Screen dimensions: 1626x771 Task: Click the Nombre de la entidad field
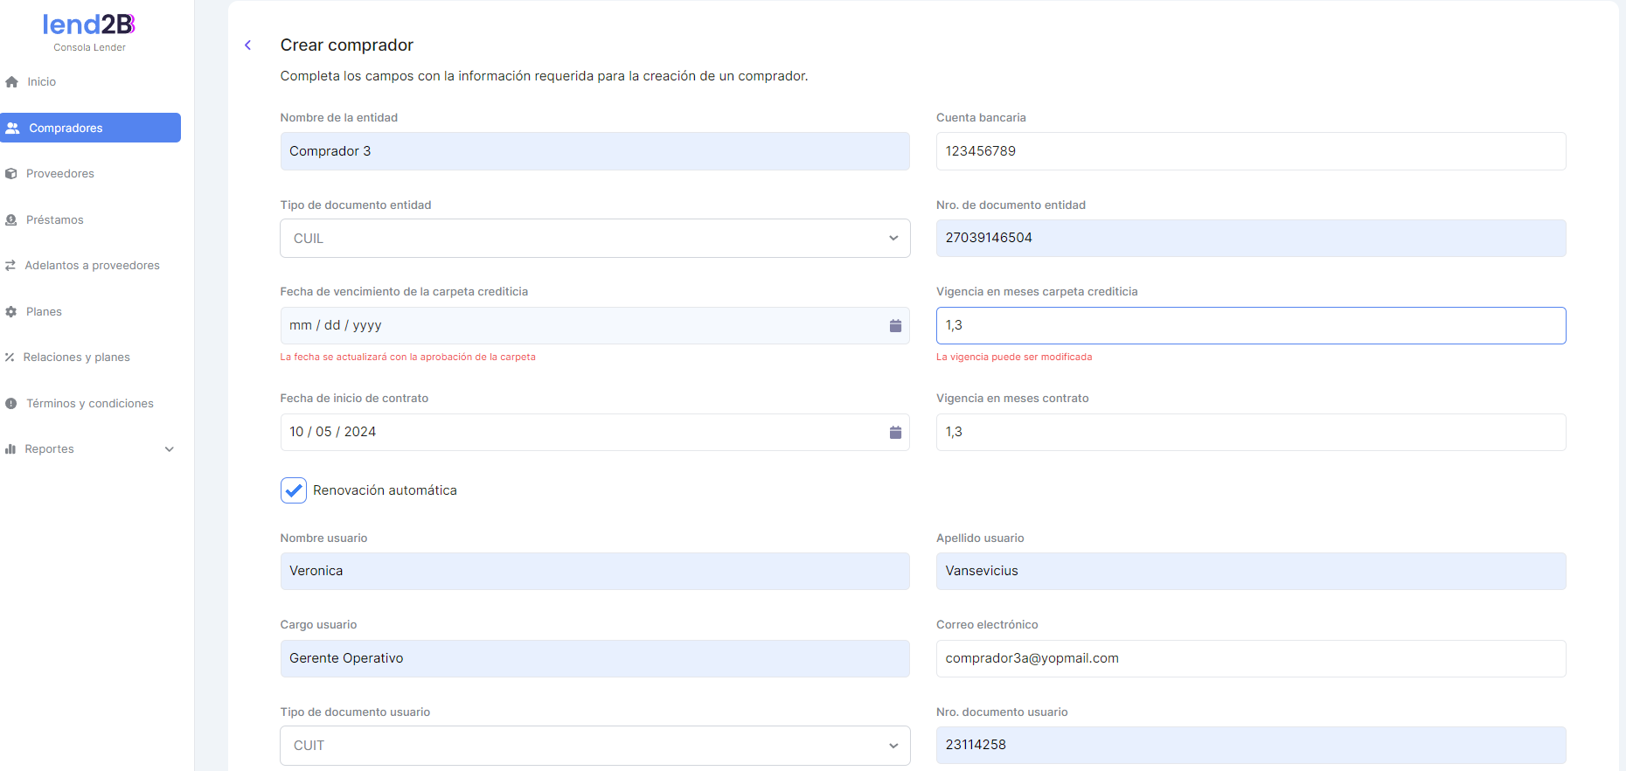594,151
